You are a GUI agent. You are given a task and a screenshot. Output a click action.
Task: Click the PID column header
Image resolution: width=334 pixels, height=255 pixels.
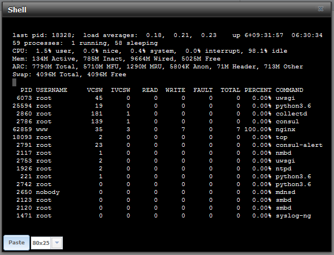[x=26, y=90]
